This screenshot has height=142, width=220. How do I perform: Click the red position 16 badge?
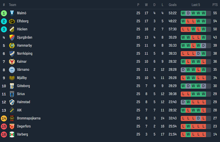coord(4,134)
